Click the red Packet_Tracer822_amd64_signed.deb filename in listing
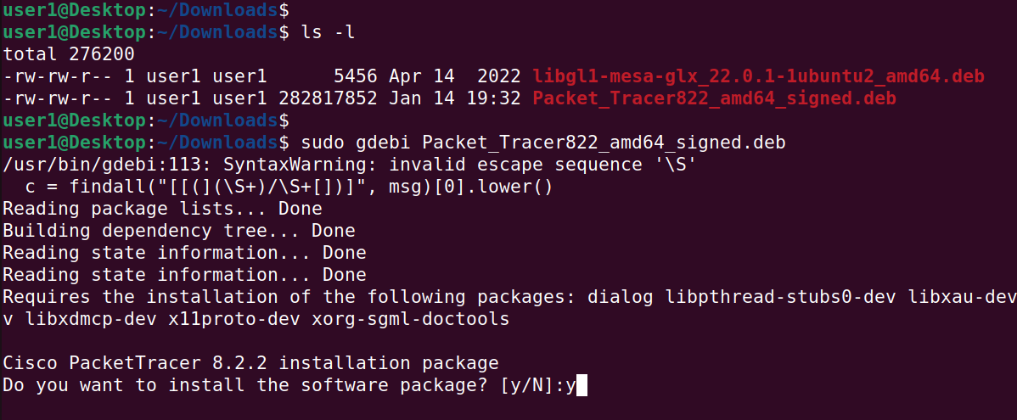Screen dimensions: 1017x420 click(x=714, y=98)
